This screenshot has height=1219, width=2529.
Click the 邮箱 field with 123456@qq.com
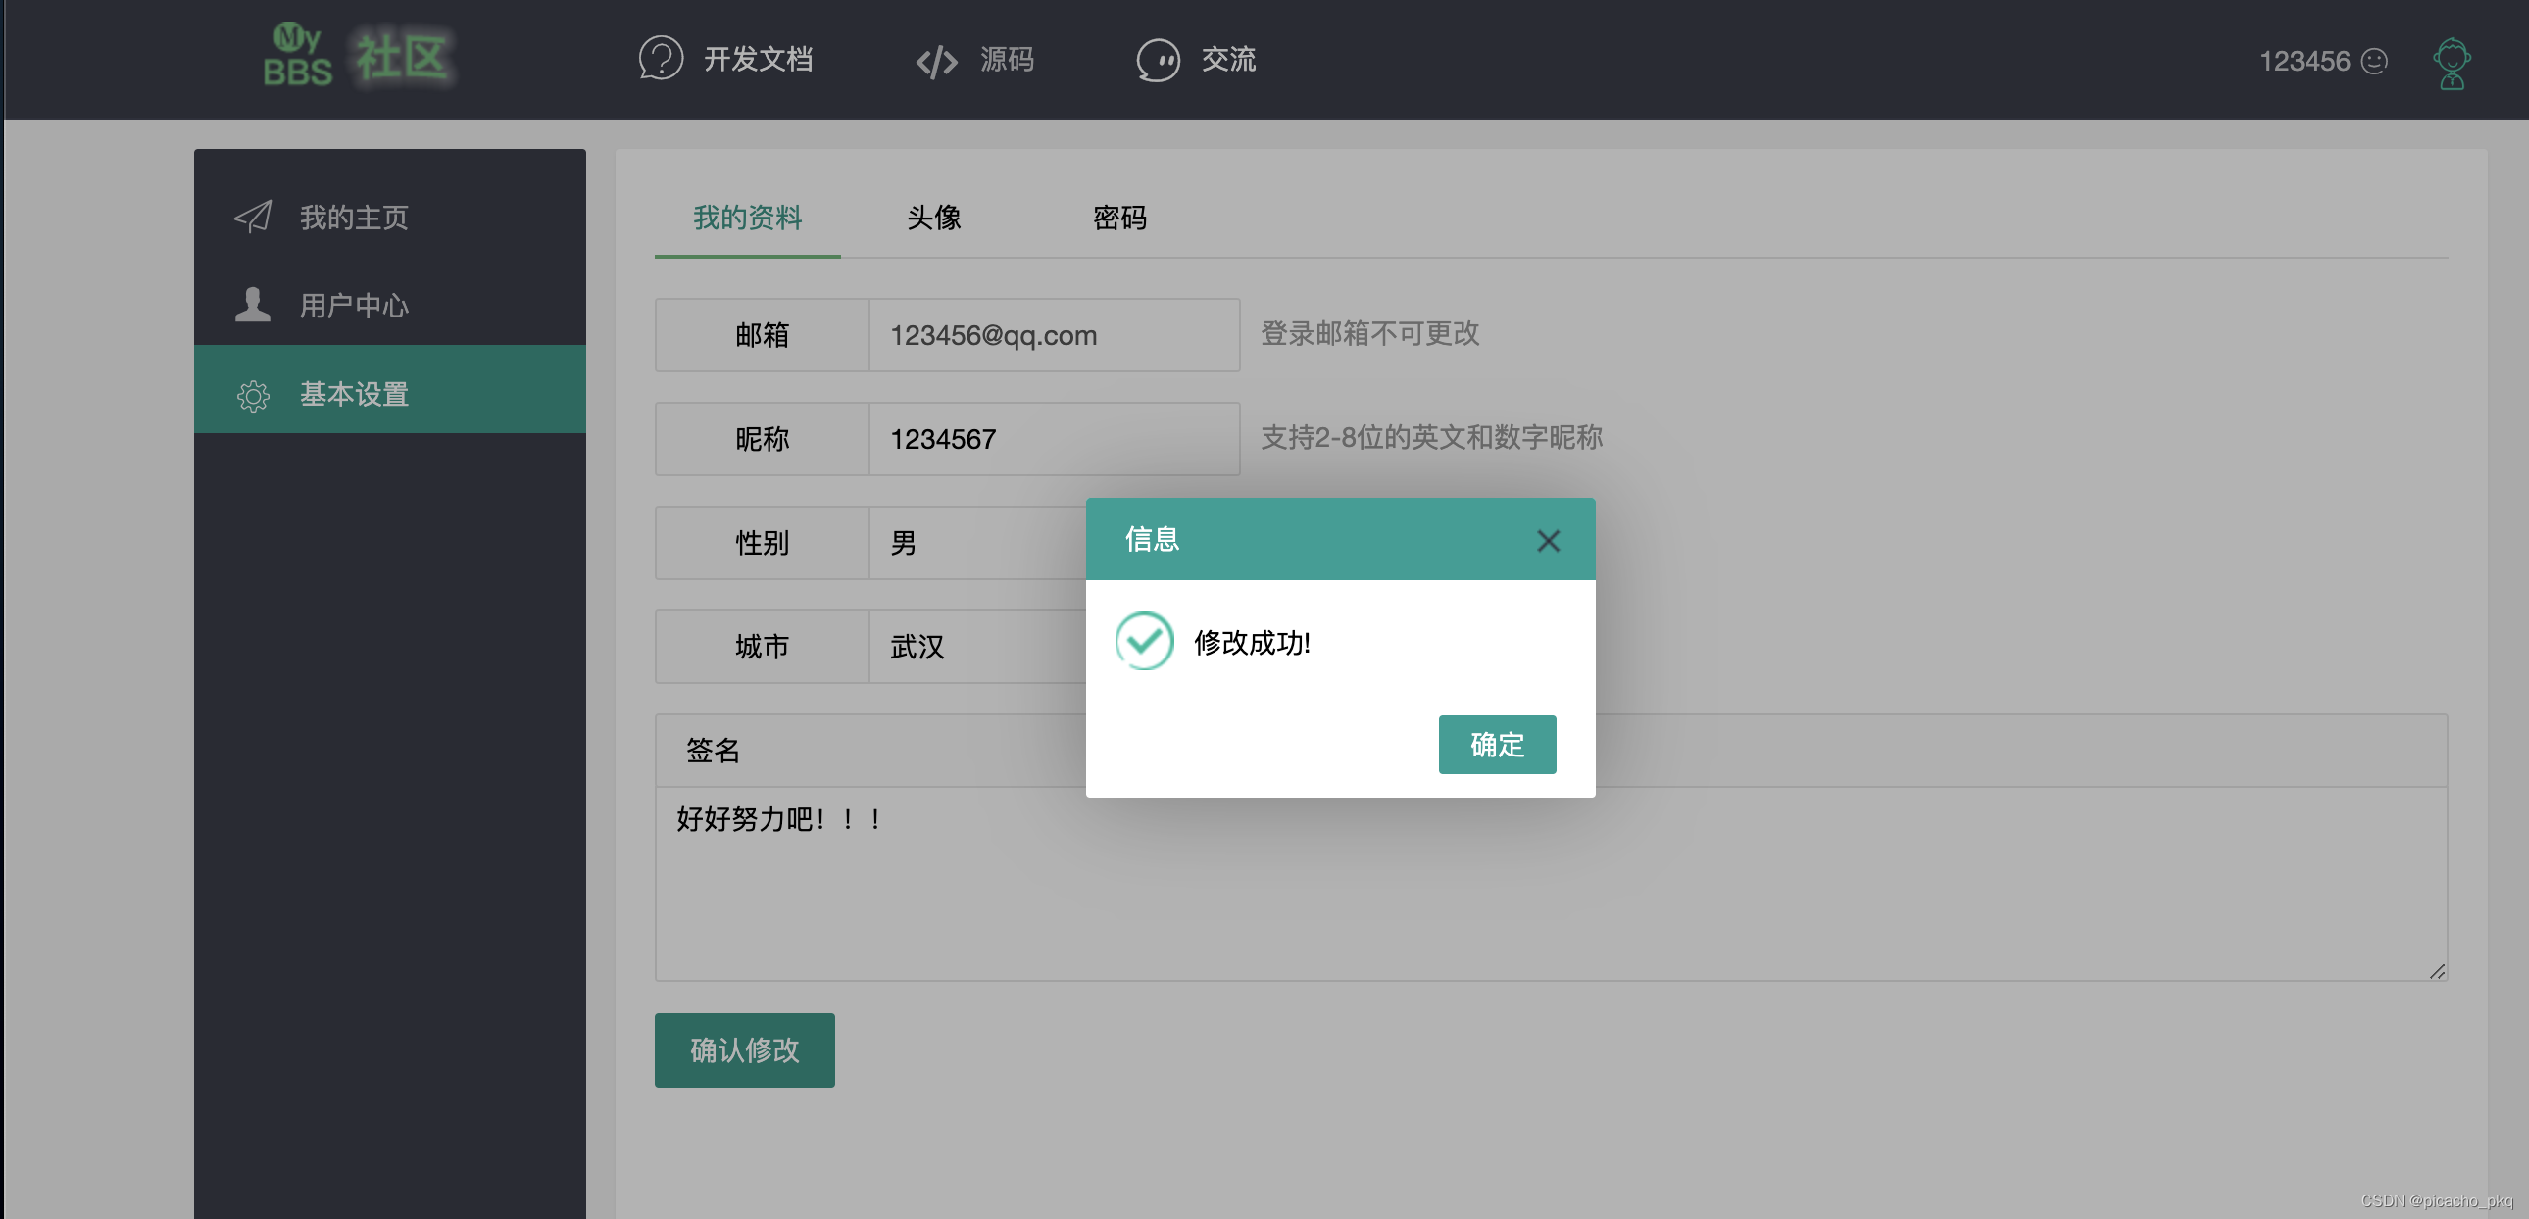coord(1055,335)
